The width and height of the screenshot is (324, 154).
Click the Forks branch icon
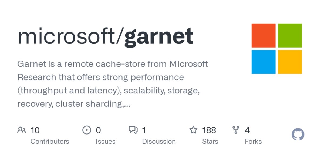coord(236,130)
